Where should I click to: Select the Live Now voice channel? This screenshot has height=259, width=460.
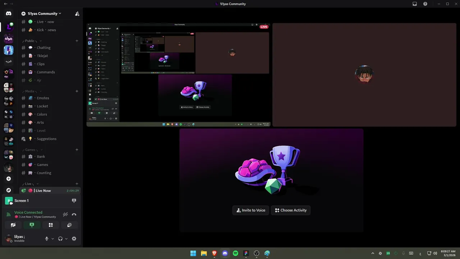[x=50, y=191]
